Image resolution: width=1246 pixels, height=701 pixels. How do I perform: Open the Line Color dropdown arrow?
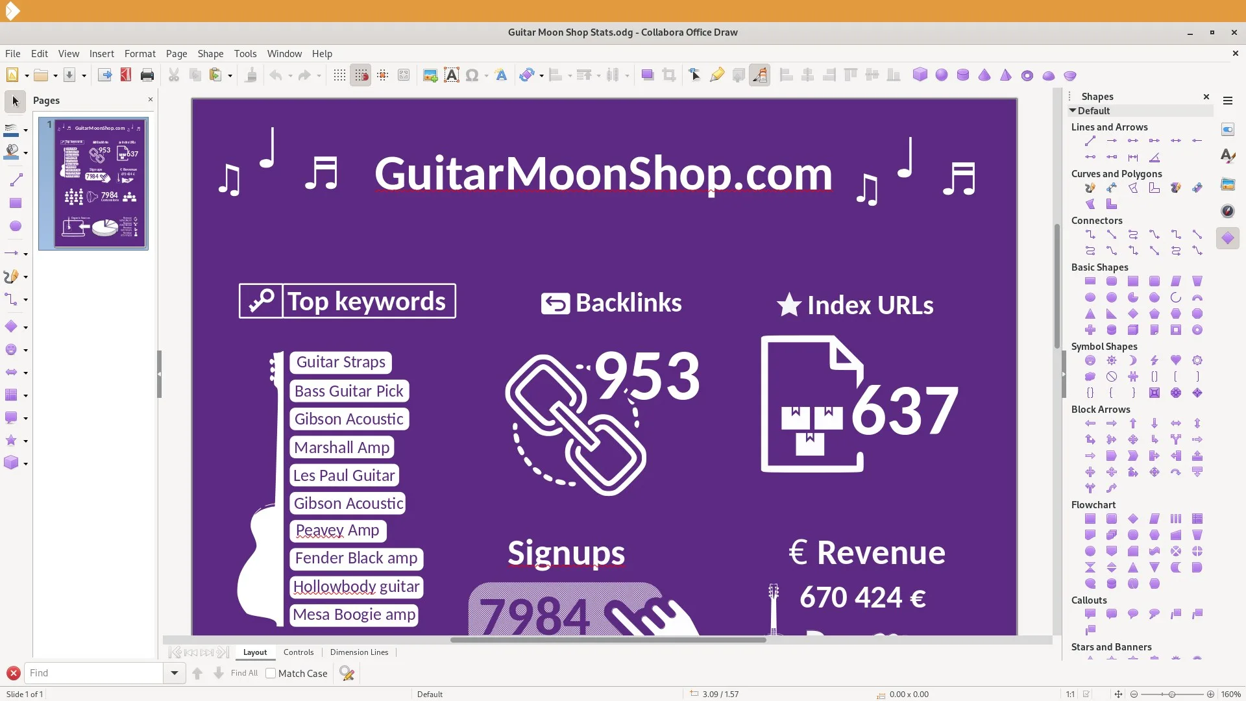point(25,130)
